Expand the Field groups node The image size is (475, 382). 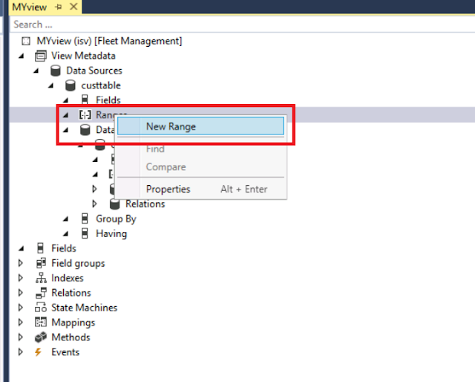(x=20, y=263)
